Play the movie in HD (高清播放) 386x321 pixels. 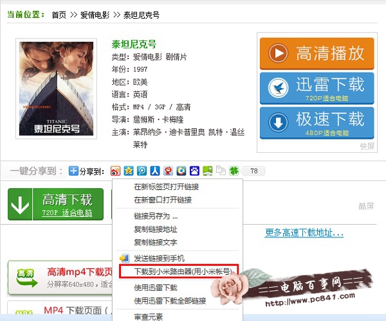[317, 53]
